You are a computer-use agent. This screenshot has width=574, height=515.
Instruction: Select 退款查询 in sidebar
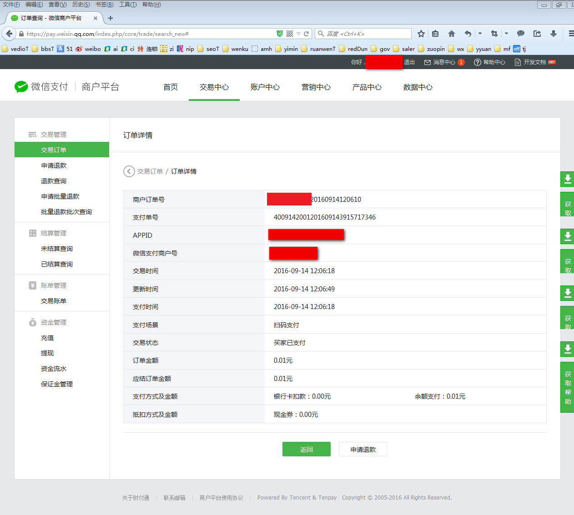(54, 181)
